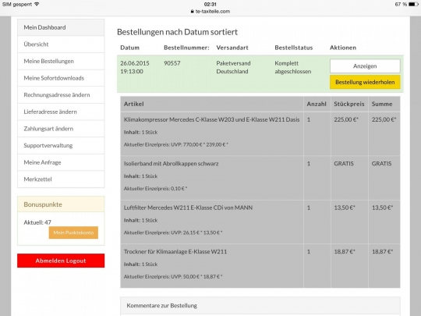Click the Artikel table header
This screenshot has width=421, height=316.
pyautogui.click(x=134, y=105)
